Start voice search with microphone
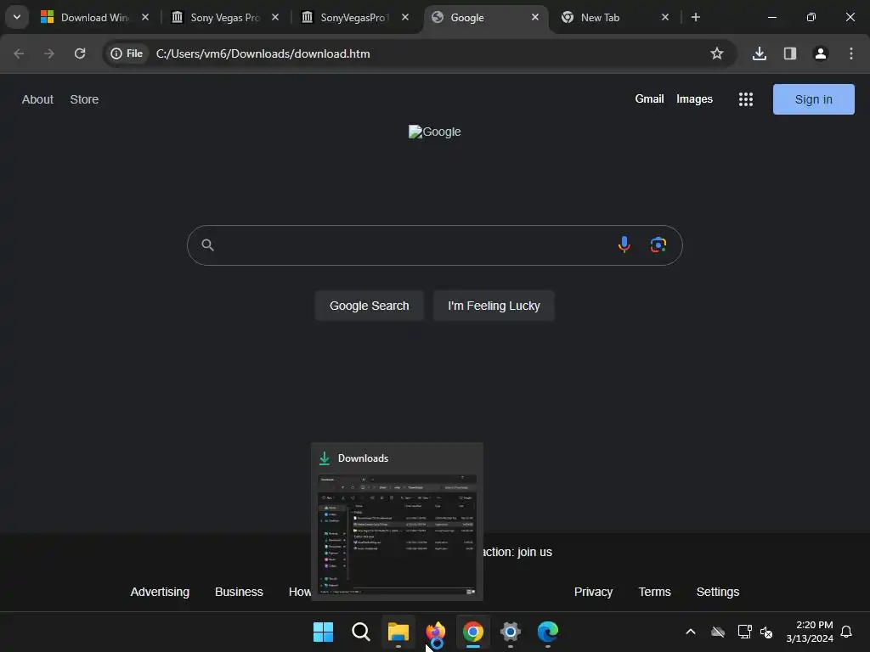 click(624, 244)
